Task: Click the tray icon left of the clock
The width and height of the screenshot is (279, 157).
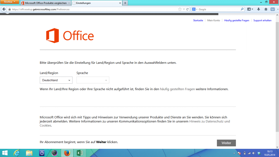Action: pos(259,153)
